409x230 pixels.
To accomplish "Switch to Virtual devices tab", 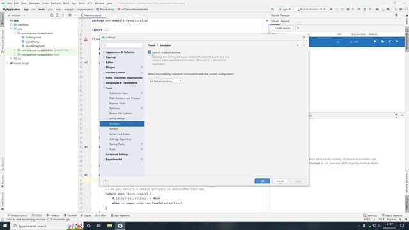I will [275, 21].
